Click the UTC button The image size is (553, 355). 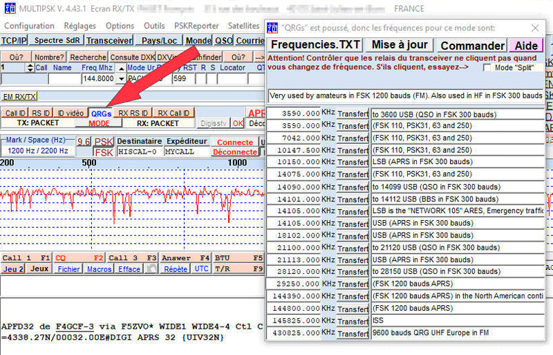(201, 268)
